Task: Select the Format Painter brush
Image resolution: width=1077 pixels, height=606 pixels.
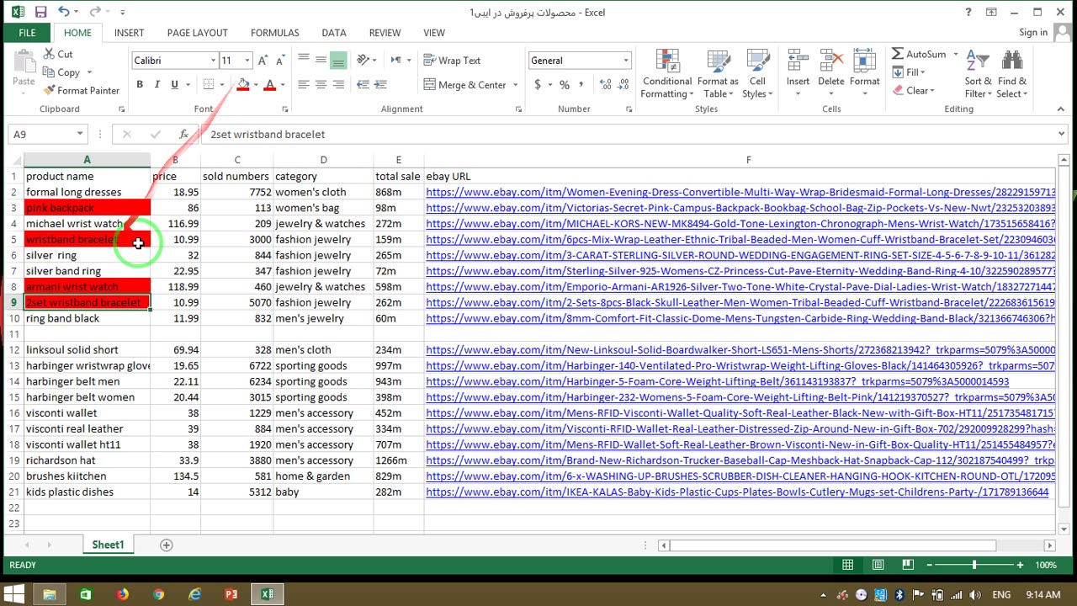Action: pyautogui.click(x=82, y=91)
